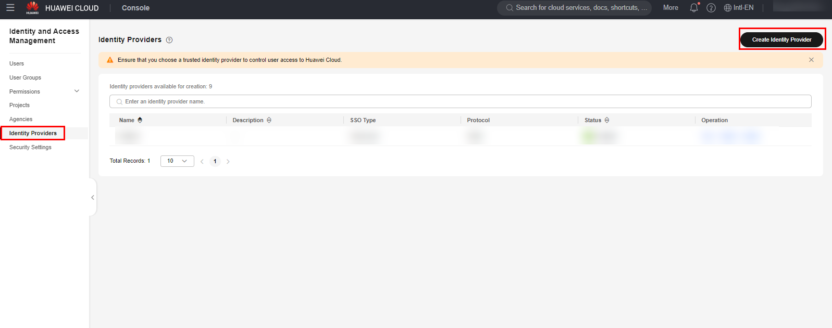Open the hamburger navigation menu

(10, 8)
